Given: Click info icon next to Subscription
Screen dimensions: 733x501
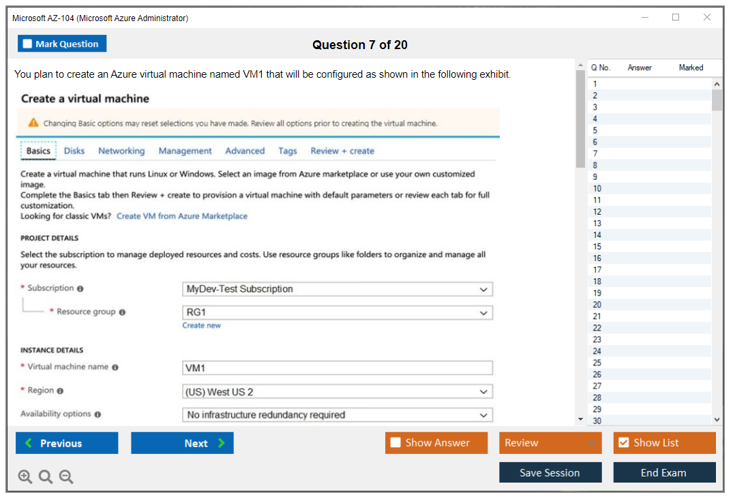Looking at the screenshot, I should coord(80,288).
